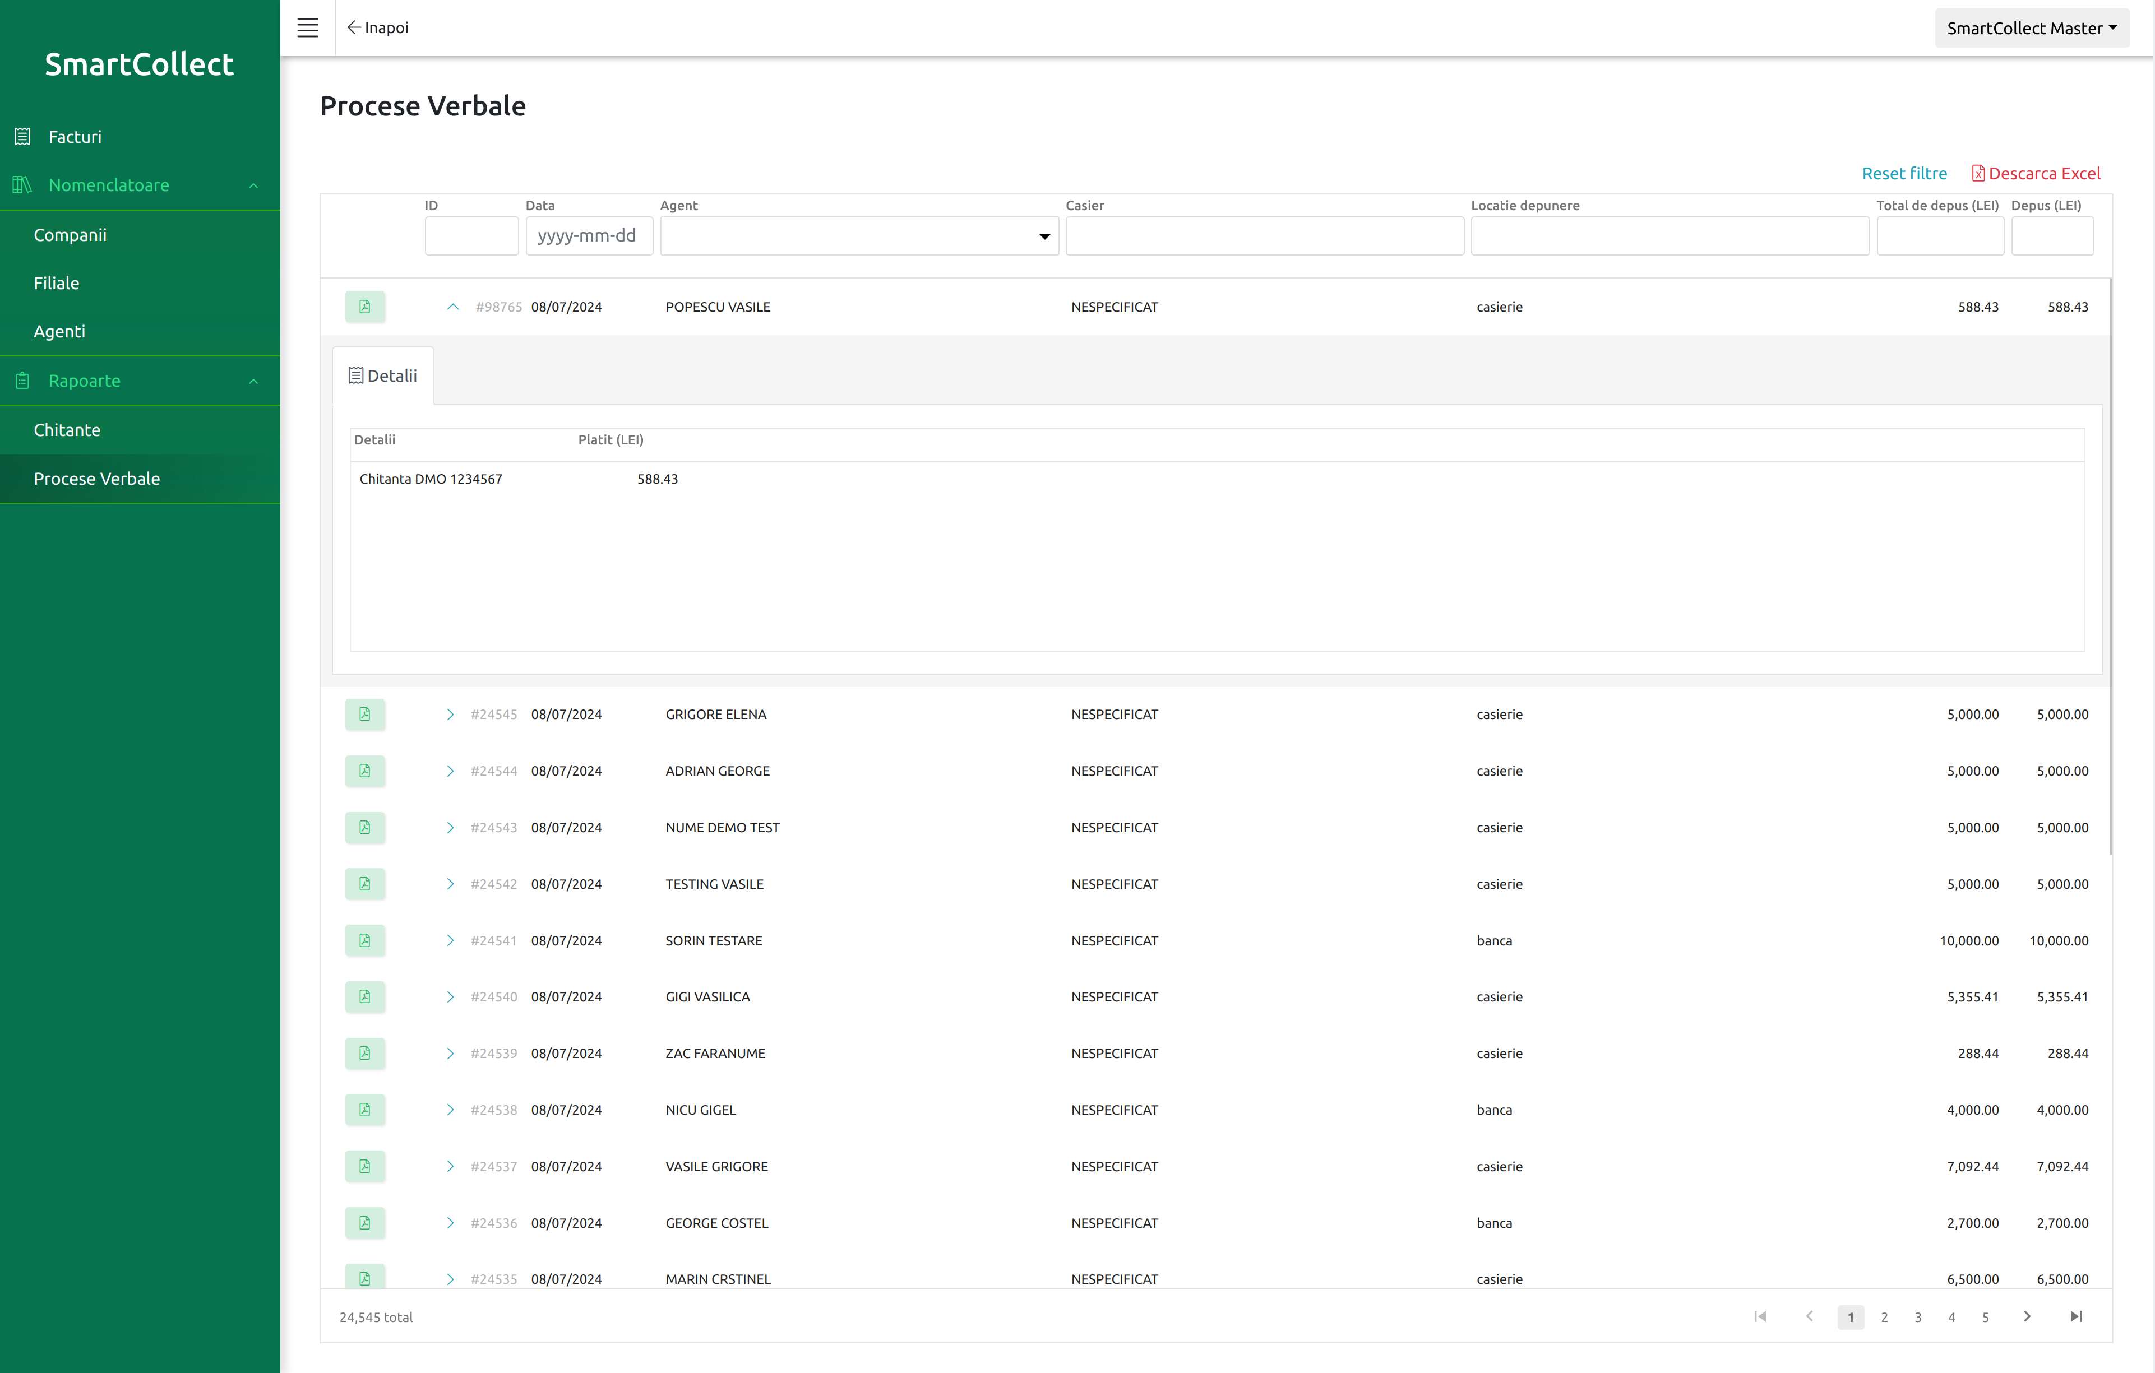Screen dimensions: 2155x1373
Task: Click the Data filter input field
Action: point(588,236)
